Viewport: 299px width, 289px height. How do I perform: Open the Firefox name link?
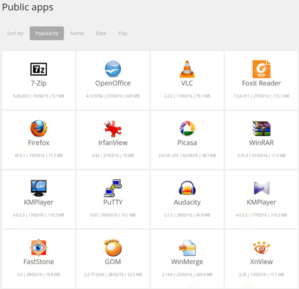pos(39,143)
